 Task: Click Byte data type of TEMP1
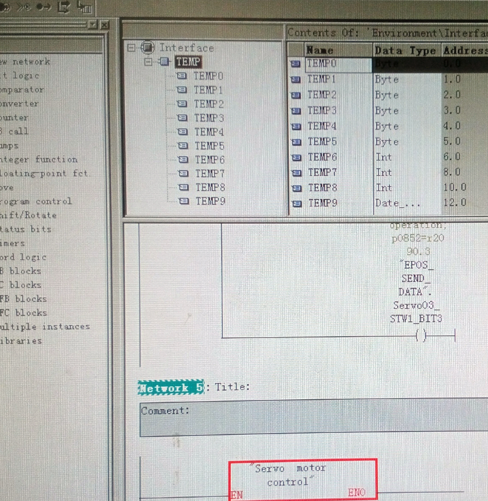(387, 79)
